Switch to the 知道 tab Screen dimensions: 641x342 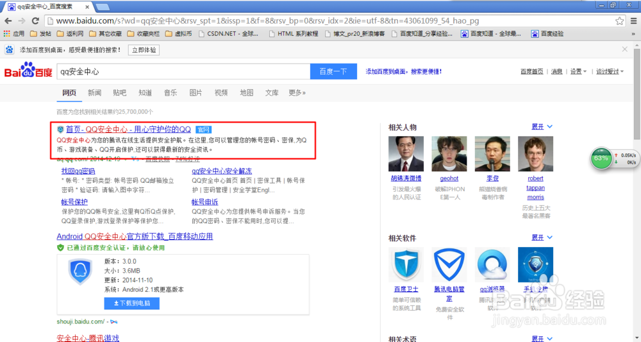pos(145,93)
